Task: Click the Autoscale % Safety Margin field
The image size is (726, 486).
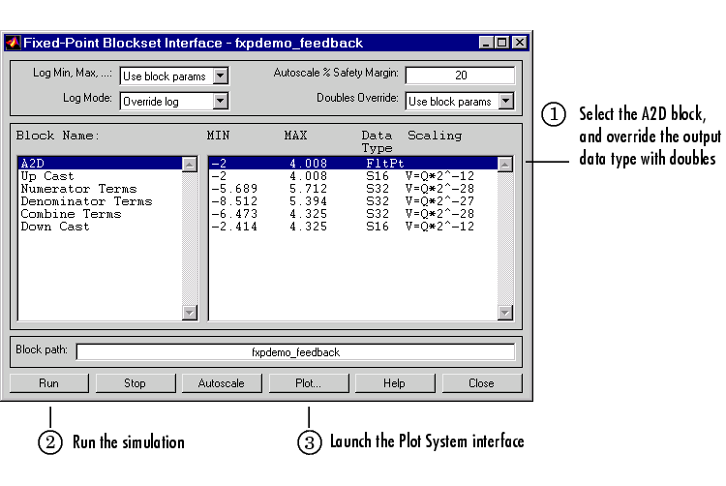Action: tap(460, 76)
